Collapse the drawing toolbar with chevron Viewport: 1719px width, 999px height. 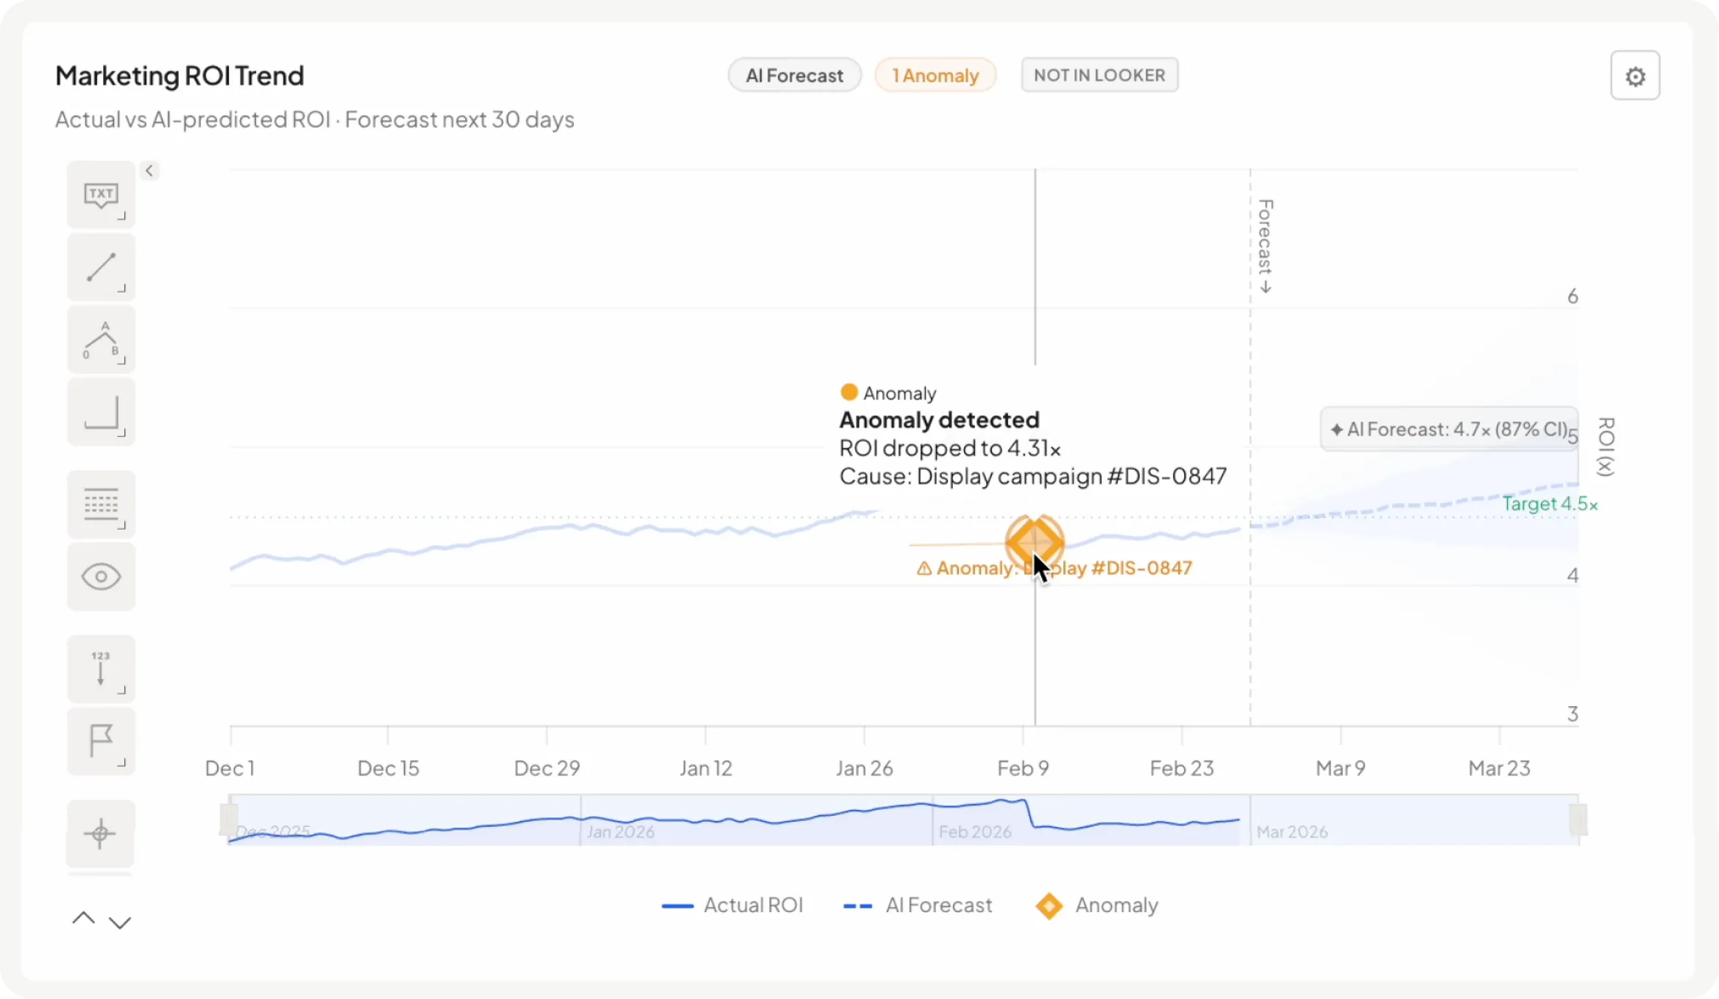point(149,171)
